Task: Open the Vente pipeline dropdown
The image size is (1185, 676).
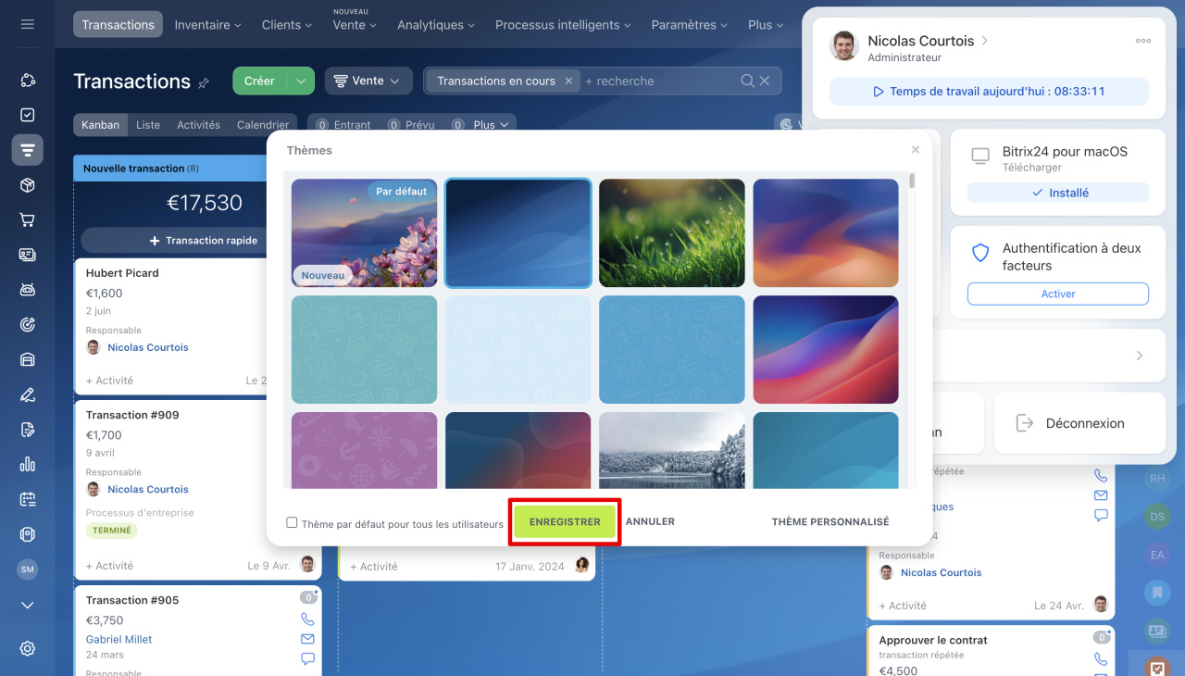Action: pos(368,81)
